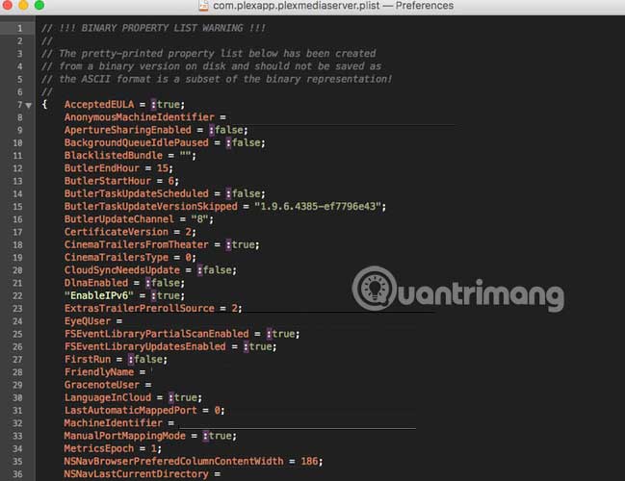
Task: Click the green zoom window button
Action: click(x=39, y=5)
